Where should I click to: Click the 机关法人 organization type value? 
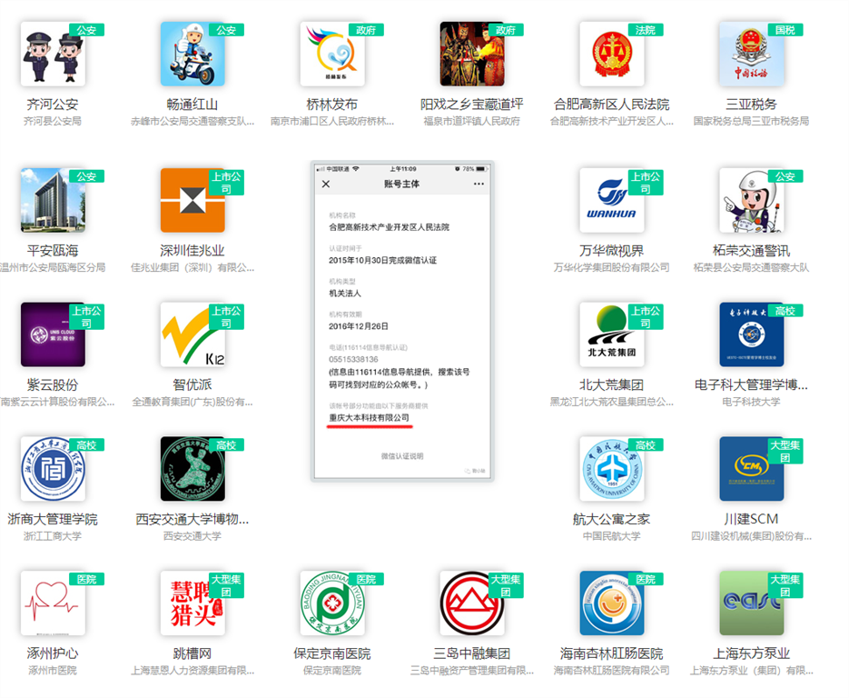345,294
